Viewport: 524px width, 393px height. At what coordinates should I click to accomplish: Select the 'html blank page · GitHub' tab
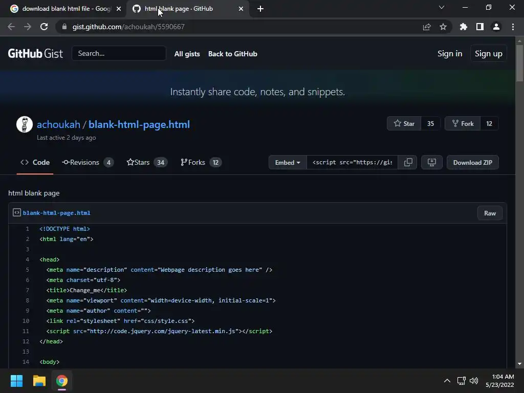(187, 9)
